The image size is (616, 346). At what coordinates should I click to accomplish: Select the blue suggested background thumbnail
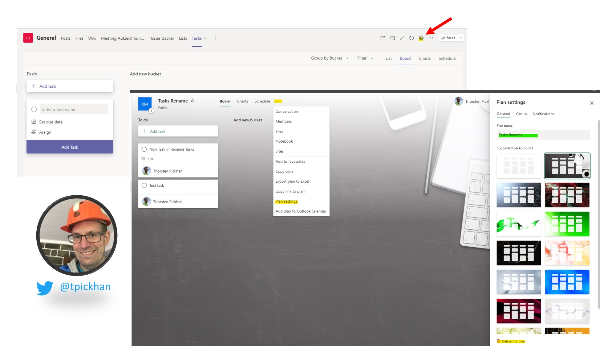pos(567,282)
